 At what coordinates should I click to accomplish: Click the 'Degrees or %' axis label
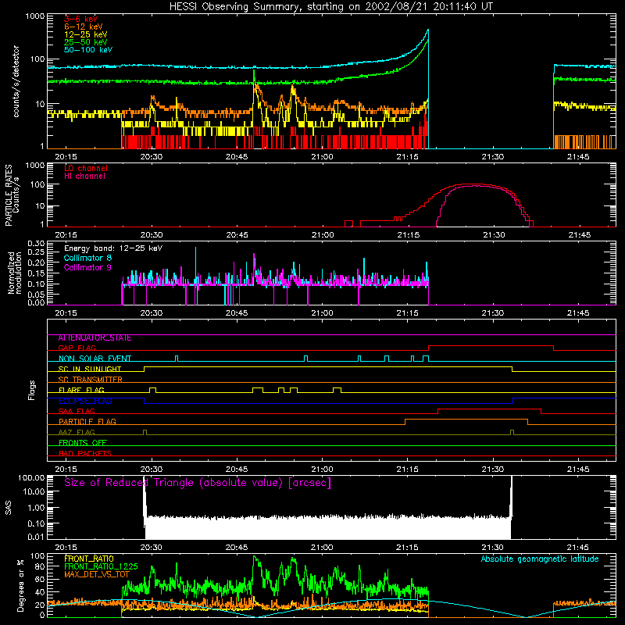coord(21,585)
